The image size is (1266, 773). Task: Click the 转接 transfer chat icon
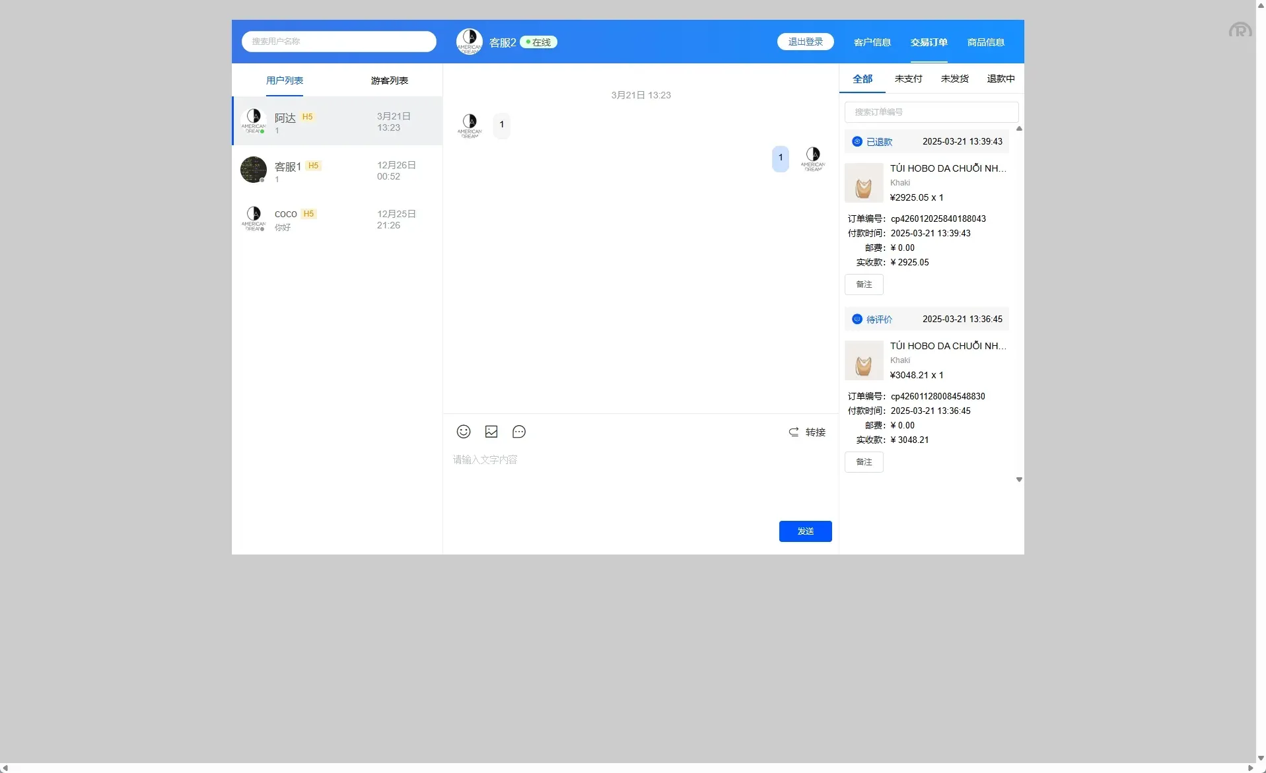tap(792, 432)
